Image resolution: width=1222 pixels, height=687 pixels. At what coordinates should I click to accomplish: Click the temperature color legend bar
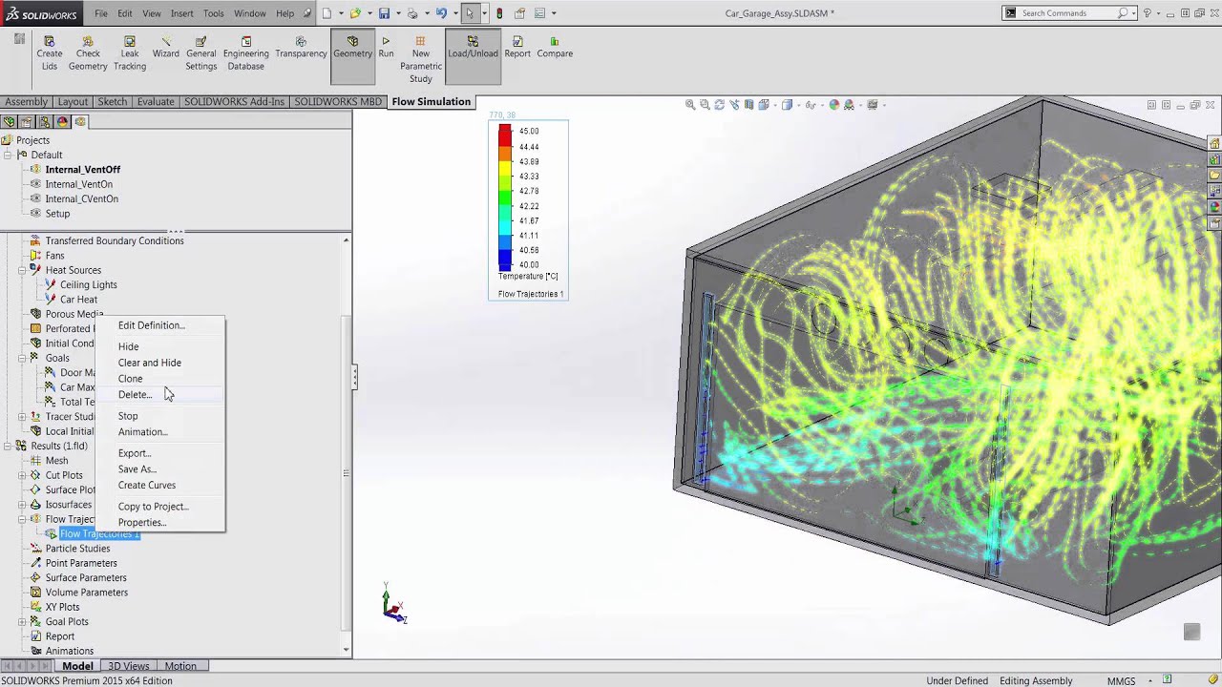click(505, 198)
